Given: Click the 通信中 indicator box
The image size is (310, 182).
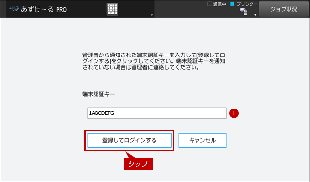Looking at the screenshot, I should (x=210, y=4).
